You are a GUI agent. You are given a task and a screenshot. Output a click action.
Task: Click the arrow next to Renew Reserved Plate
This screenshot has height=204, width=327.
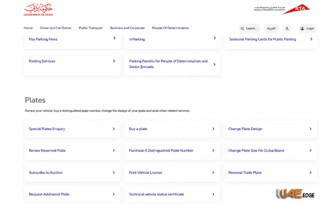point(114,151)
